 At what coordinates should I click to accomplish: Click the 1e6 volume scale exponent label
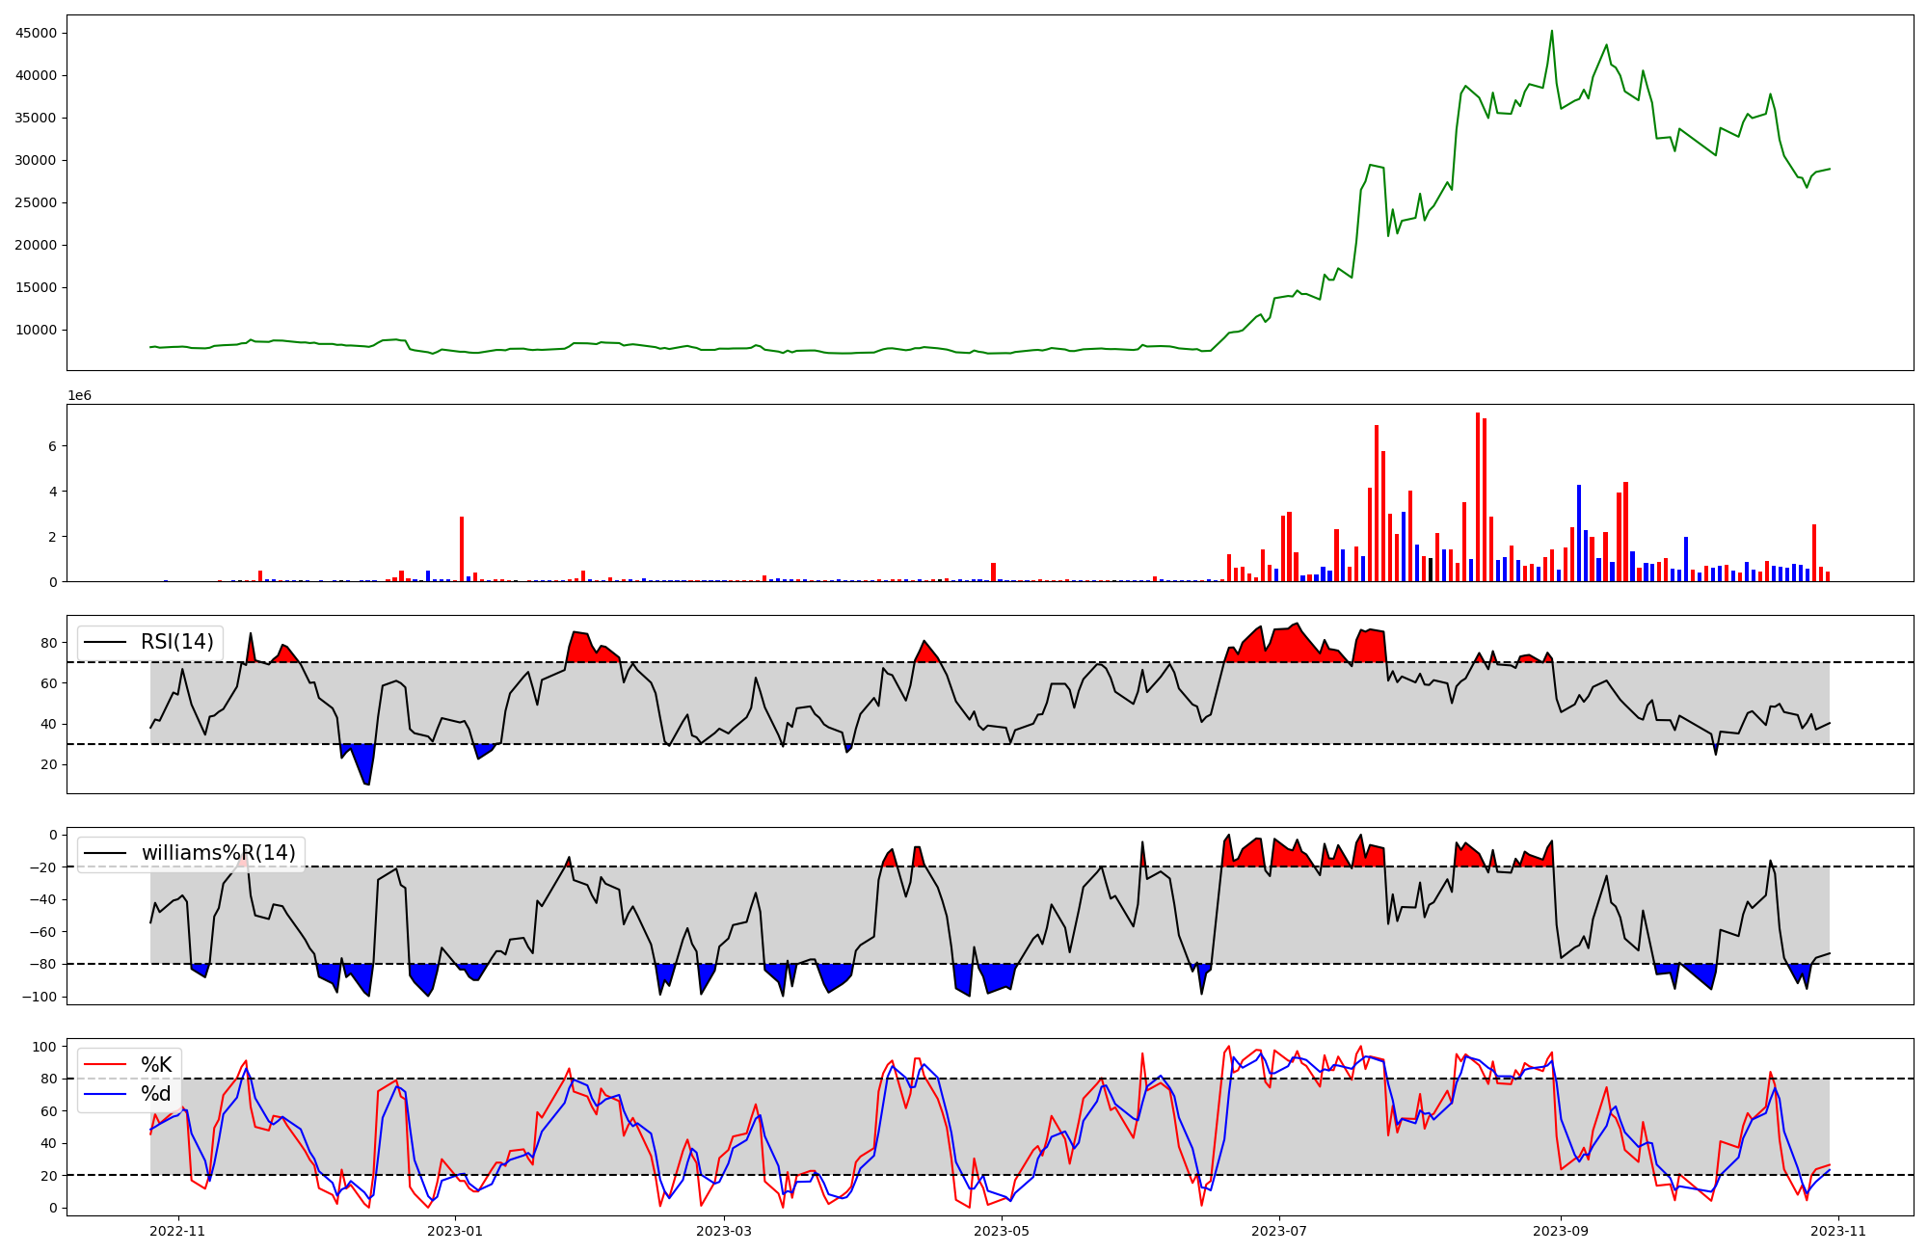pyautogui.click(x=79, y=396)
